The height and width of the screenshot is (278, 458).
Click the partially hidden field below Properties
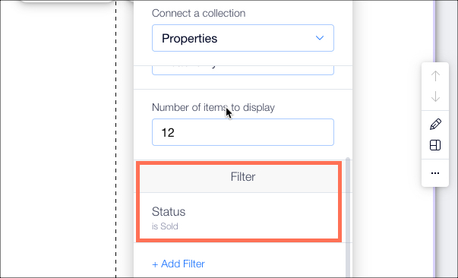tap(243, 70)
